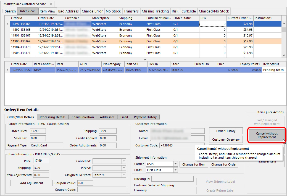The image size is (287, 196).
Task: Select the Order/Item Details tab
Action: tap(20, 117)
